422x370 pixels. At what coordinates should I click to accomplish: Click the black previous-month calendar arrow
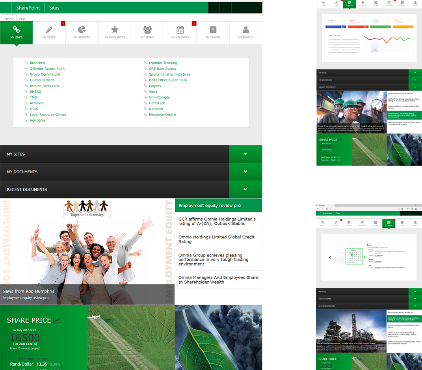(330, 257)
